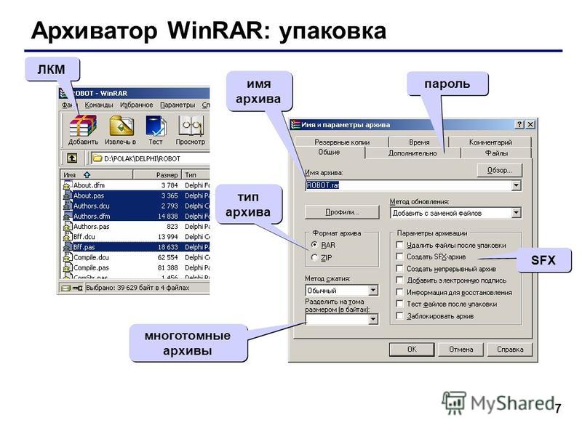Open the Метод обновления dropdown
The width and height of the screenshot is (582, 436).
pyautogui.click(x=516, y=213)
